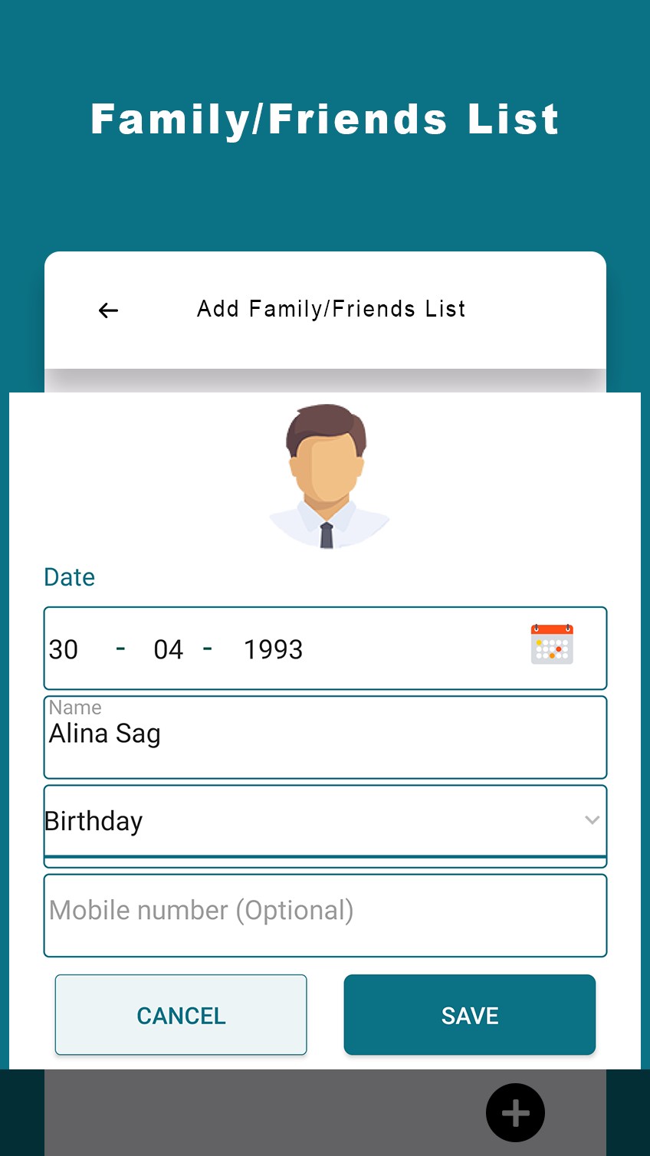Viewport: 650px width, 1156px height.
Task: Click the dash between day and month
Action: [x=120, y=649]
